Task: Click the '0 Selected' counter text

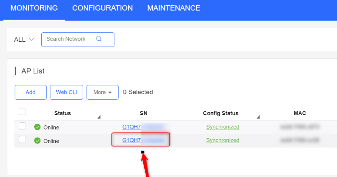Action: click(138, 92)
